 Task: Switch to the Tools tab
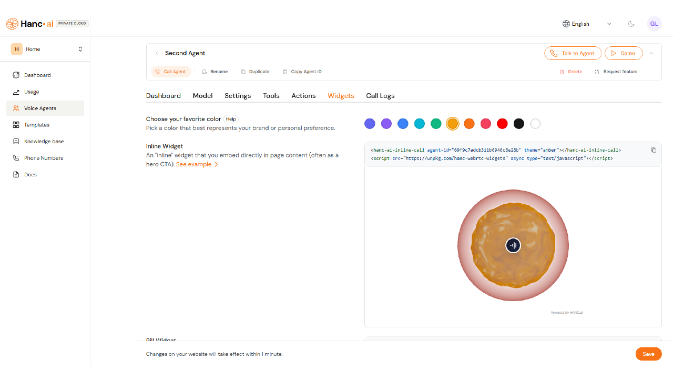click(271, 96)
